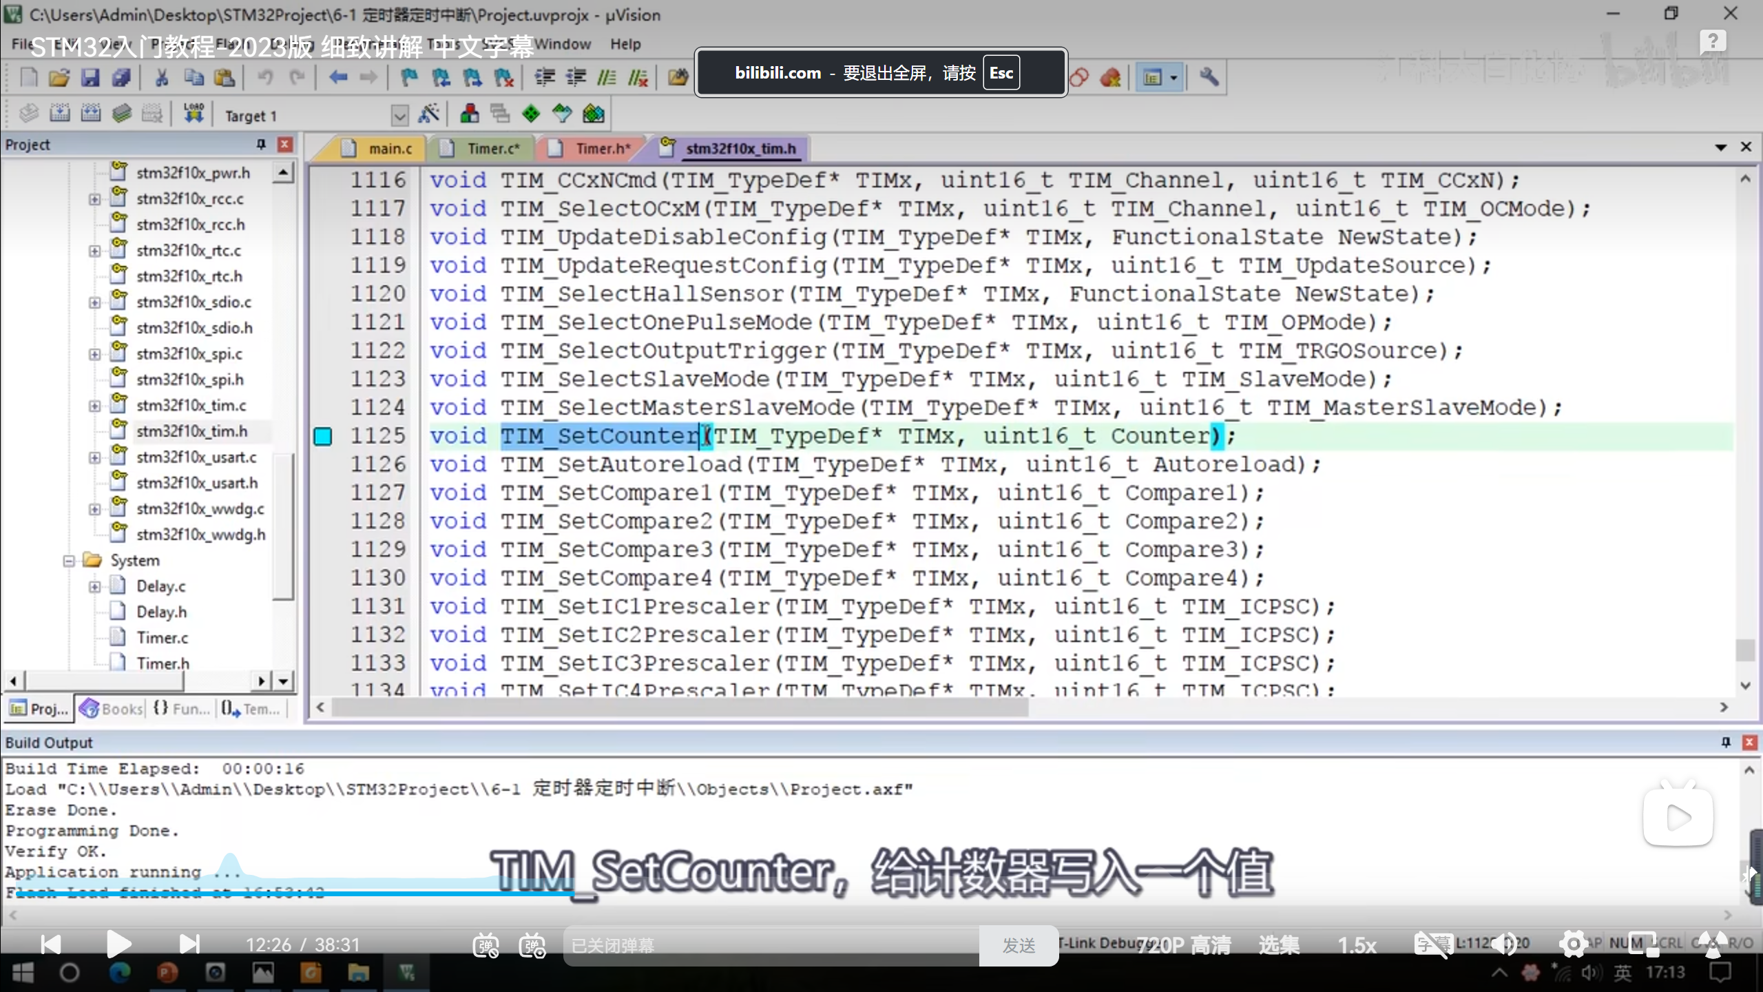Viewport: 1763px width, 992px height.
Task: Collapse the System folder in project tree
Action: 69,561
